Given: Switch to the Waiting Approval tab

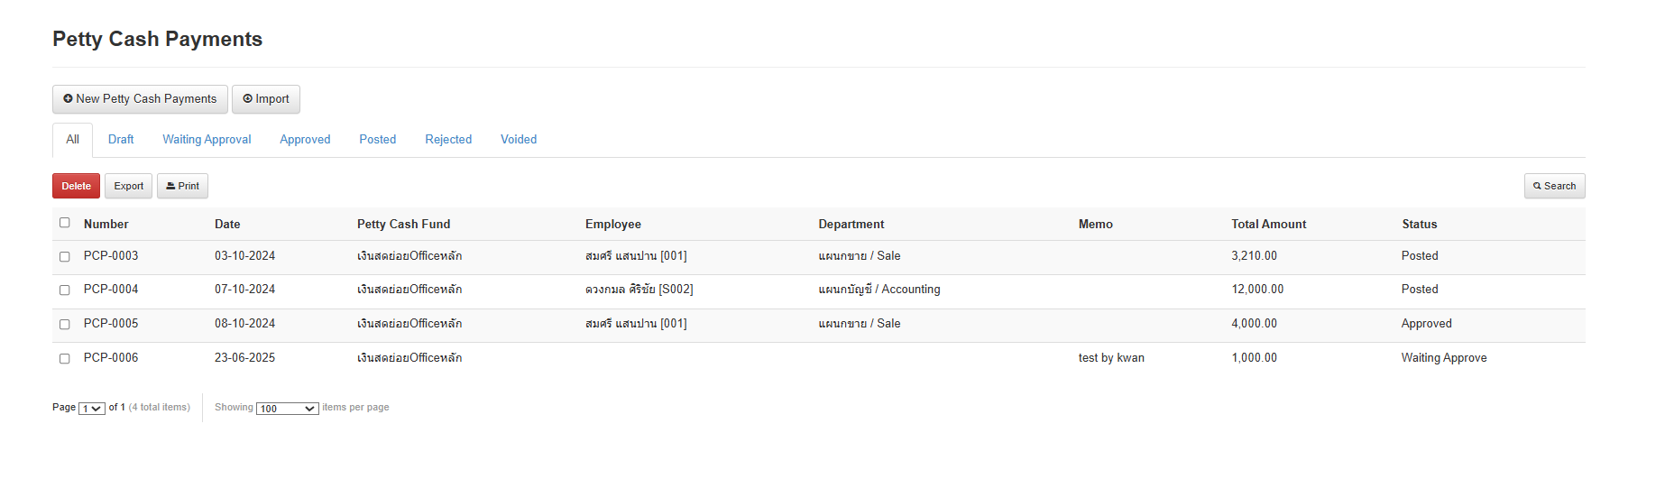Looking at the screenshot, I should tap(207, 140).
